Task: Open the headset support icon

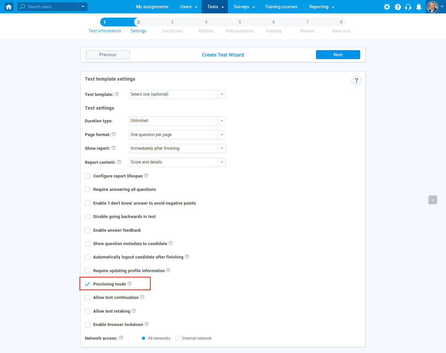Action: [x=408, y=7]
